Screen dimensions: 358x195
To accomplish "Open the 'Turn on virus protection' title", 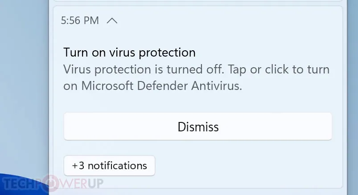I will (129, 53).
